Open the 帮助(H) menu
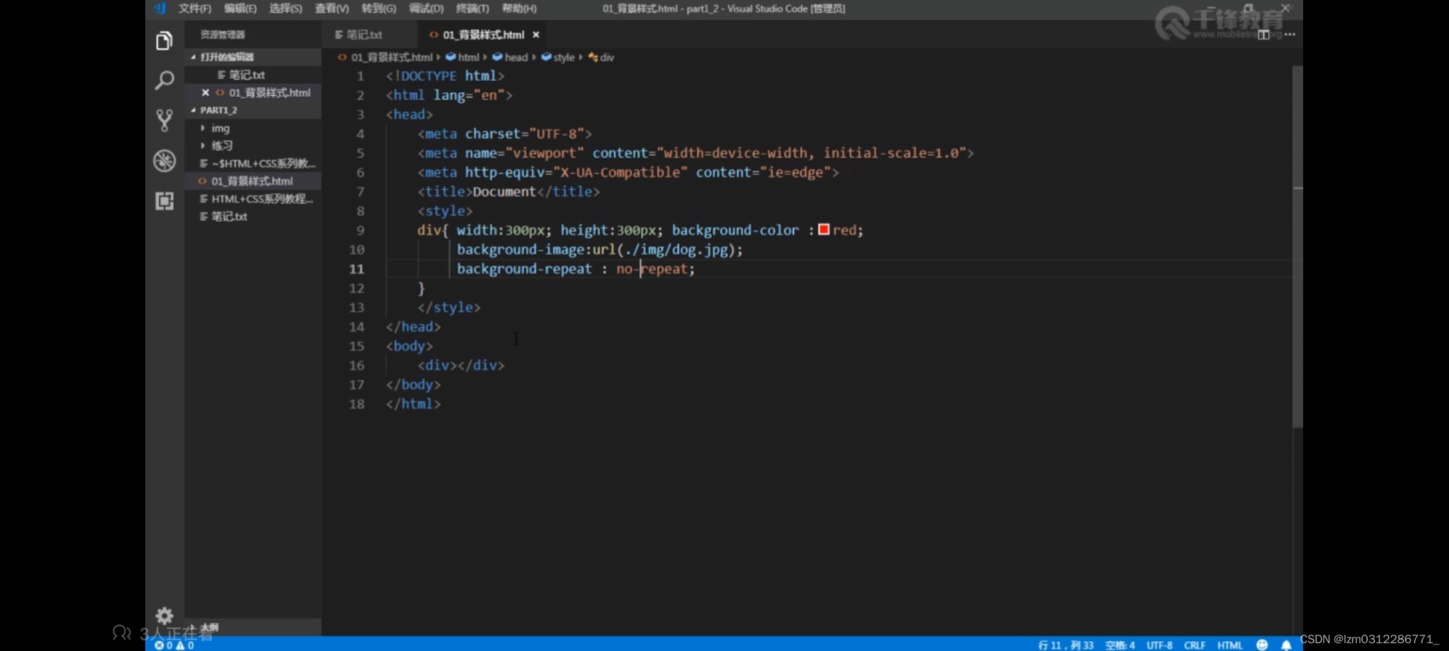Screen dimensions: 1449x651 (519, 8)
